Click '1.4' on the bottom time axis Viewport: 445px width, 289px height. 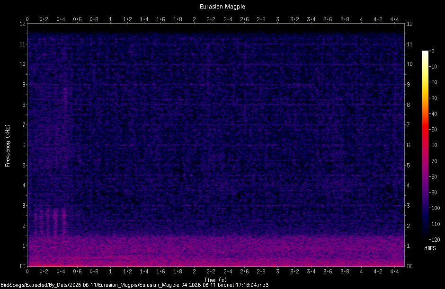(144, 271)
